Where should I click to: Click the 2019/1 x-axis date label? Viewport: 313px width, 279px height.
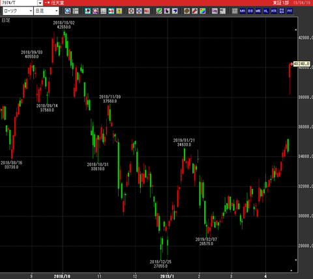click(167, 276)
